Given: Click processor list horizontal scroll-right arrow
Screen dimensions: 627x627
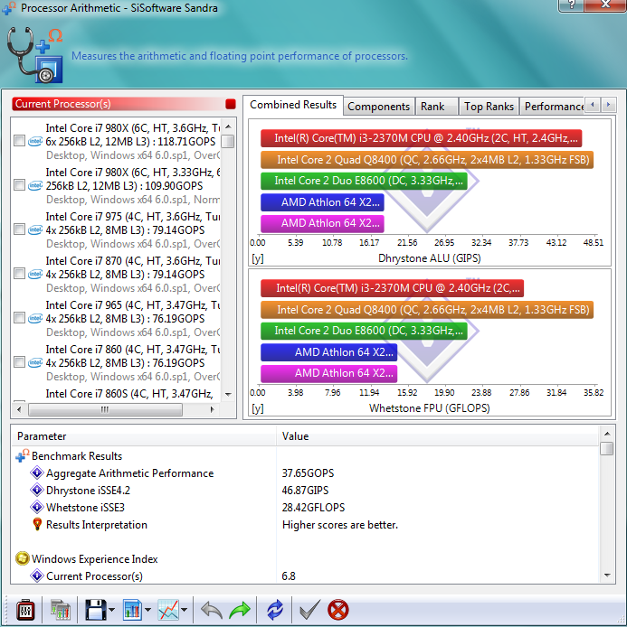Looking at the screenshot, I should [x=213, y=409].
